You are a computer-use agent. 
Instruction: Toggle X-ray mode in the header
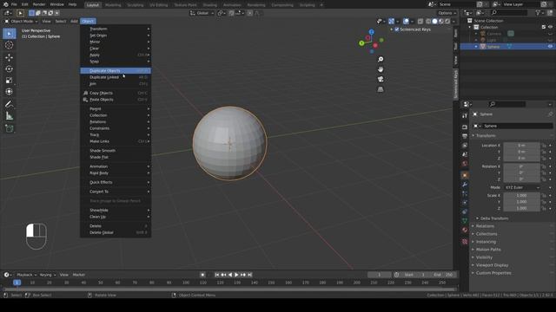pyautogui.click(x=420, y=21)
